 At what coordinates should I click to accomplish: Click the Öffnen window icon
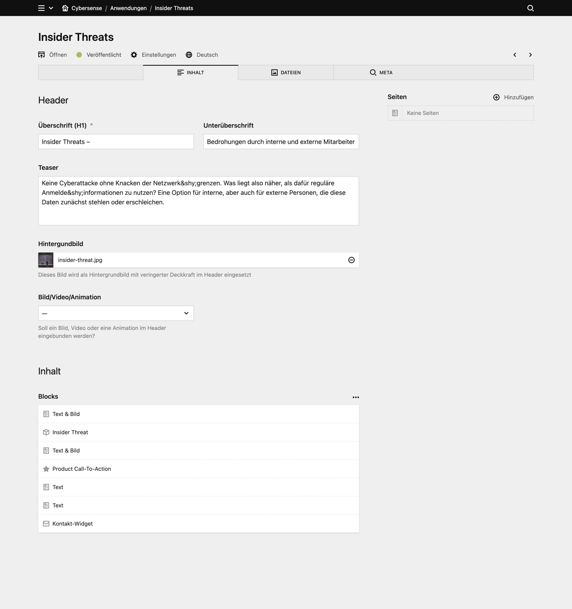click(x=41, y=55)
